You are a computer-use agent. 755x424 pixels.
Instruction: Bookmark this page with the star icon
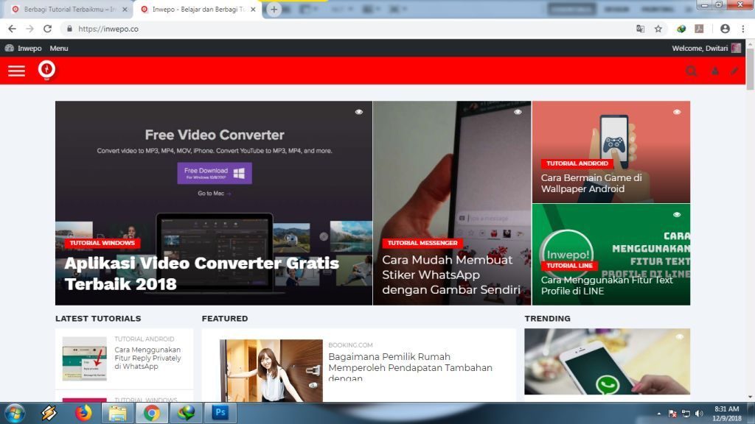point(658,29)
